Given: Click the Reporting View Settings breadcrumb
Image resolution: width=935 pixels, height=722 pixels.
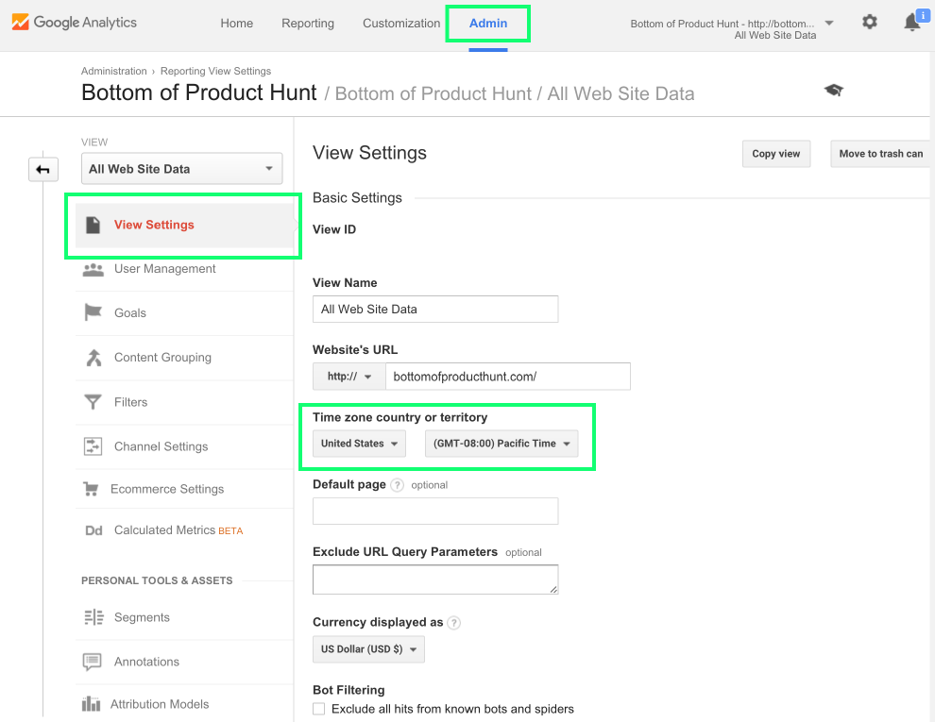Looking at the screenshot, I should (x=216, y=71).
